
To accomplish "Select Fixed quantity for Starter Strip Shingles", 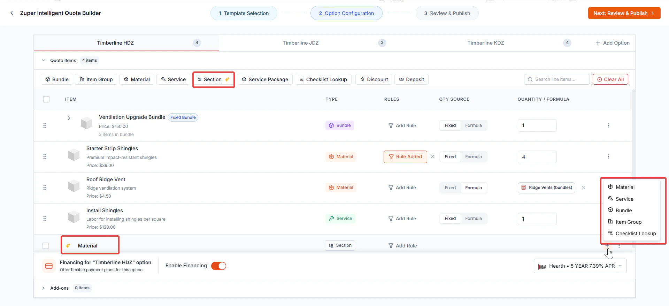I will pos(450,157).
